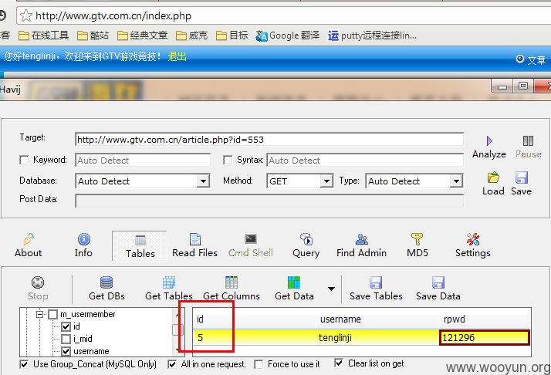Open the 酷站 bookmark folder
Screen dimensions: 551x375
(x=93, y=35)
